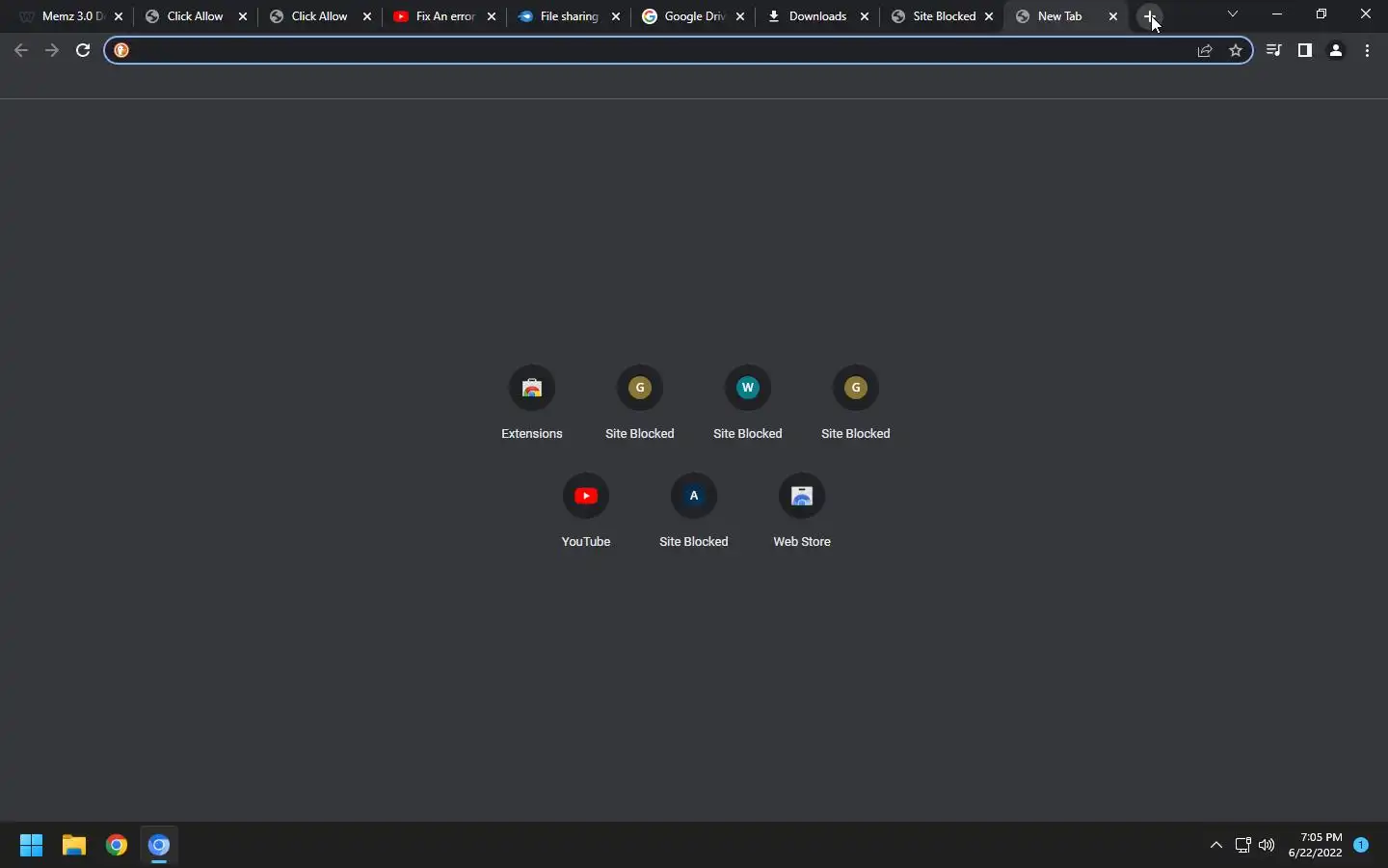Open the browser three-dot menu
The image size is (1388, 868).
[1369, 51]
